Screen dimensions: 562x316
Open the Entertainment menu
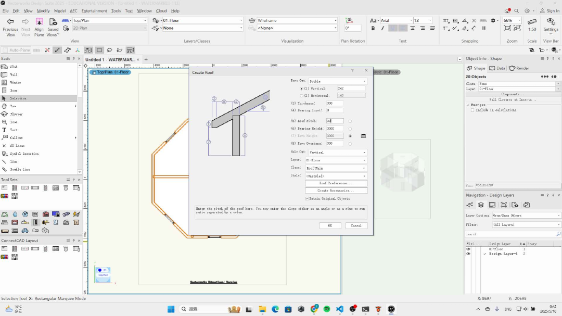pos(94,10)
